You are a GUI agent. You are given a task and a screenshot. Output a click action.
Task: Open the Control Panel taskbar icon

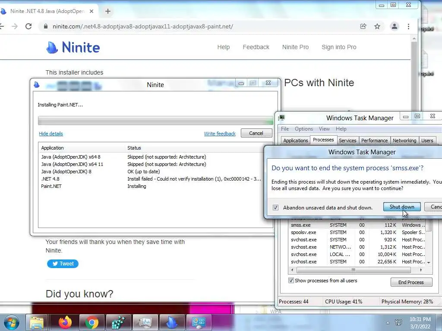(x=199, y=322)
